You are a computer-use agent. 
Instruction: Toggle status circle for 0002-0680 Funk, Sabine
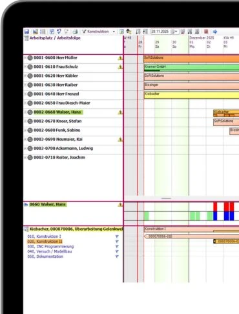pyautogui.click(x=30, y=131)
